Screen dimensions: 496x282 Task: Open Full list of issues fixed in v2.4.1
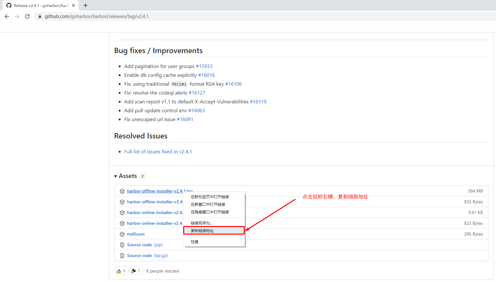pos(158,152)
